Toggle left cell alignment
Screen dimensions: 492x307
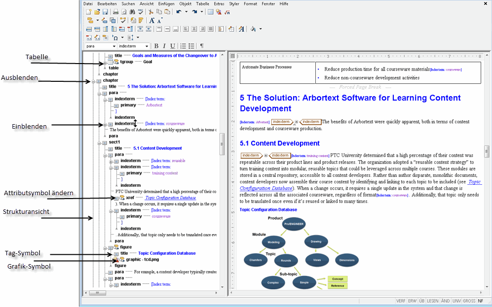(x=186, y=29)
